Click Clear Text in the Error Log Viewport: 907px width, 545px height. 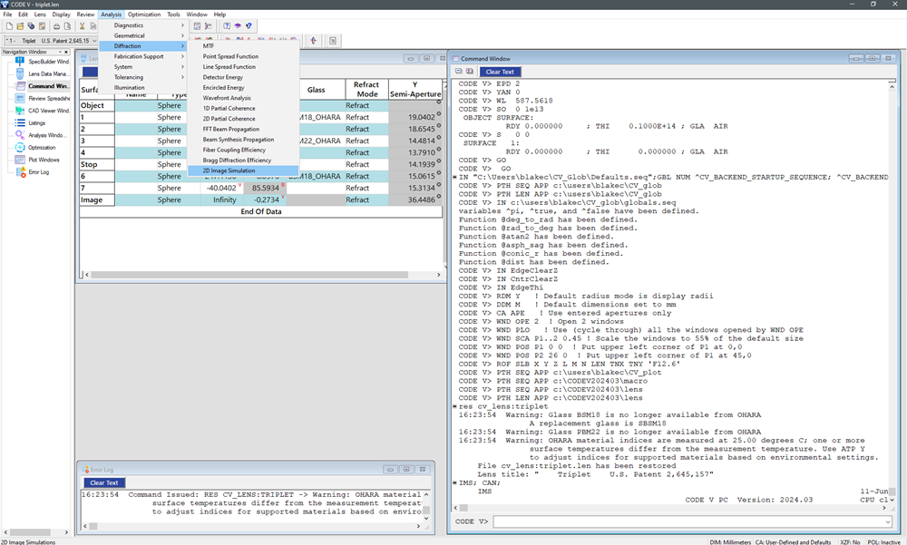click(x=104, y=482)
